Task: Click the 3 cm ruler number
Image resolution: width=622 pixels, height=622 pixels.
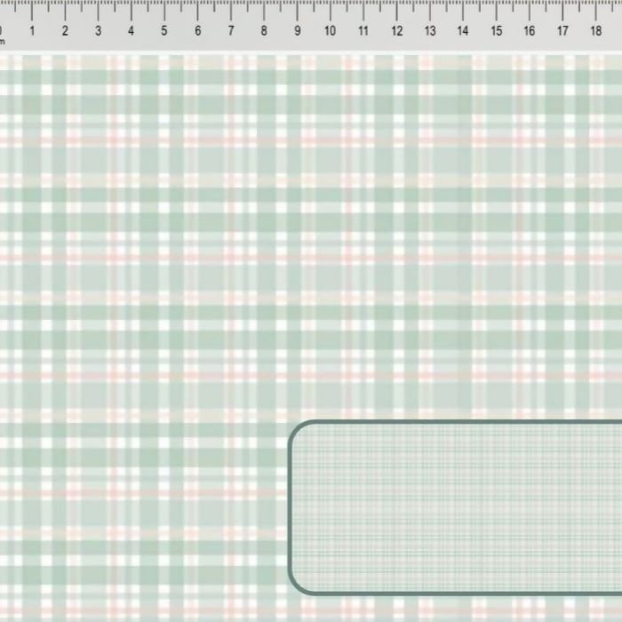Action: (x=98, y=31)
